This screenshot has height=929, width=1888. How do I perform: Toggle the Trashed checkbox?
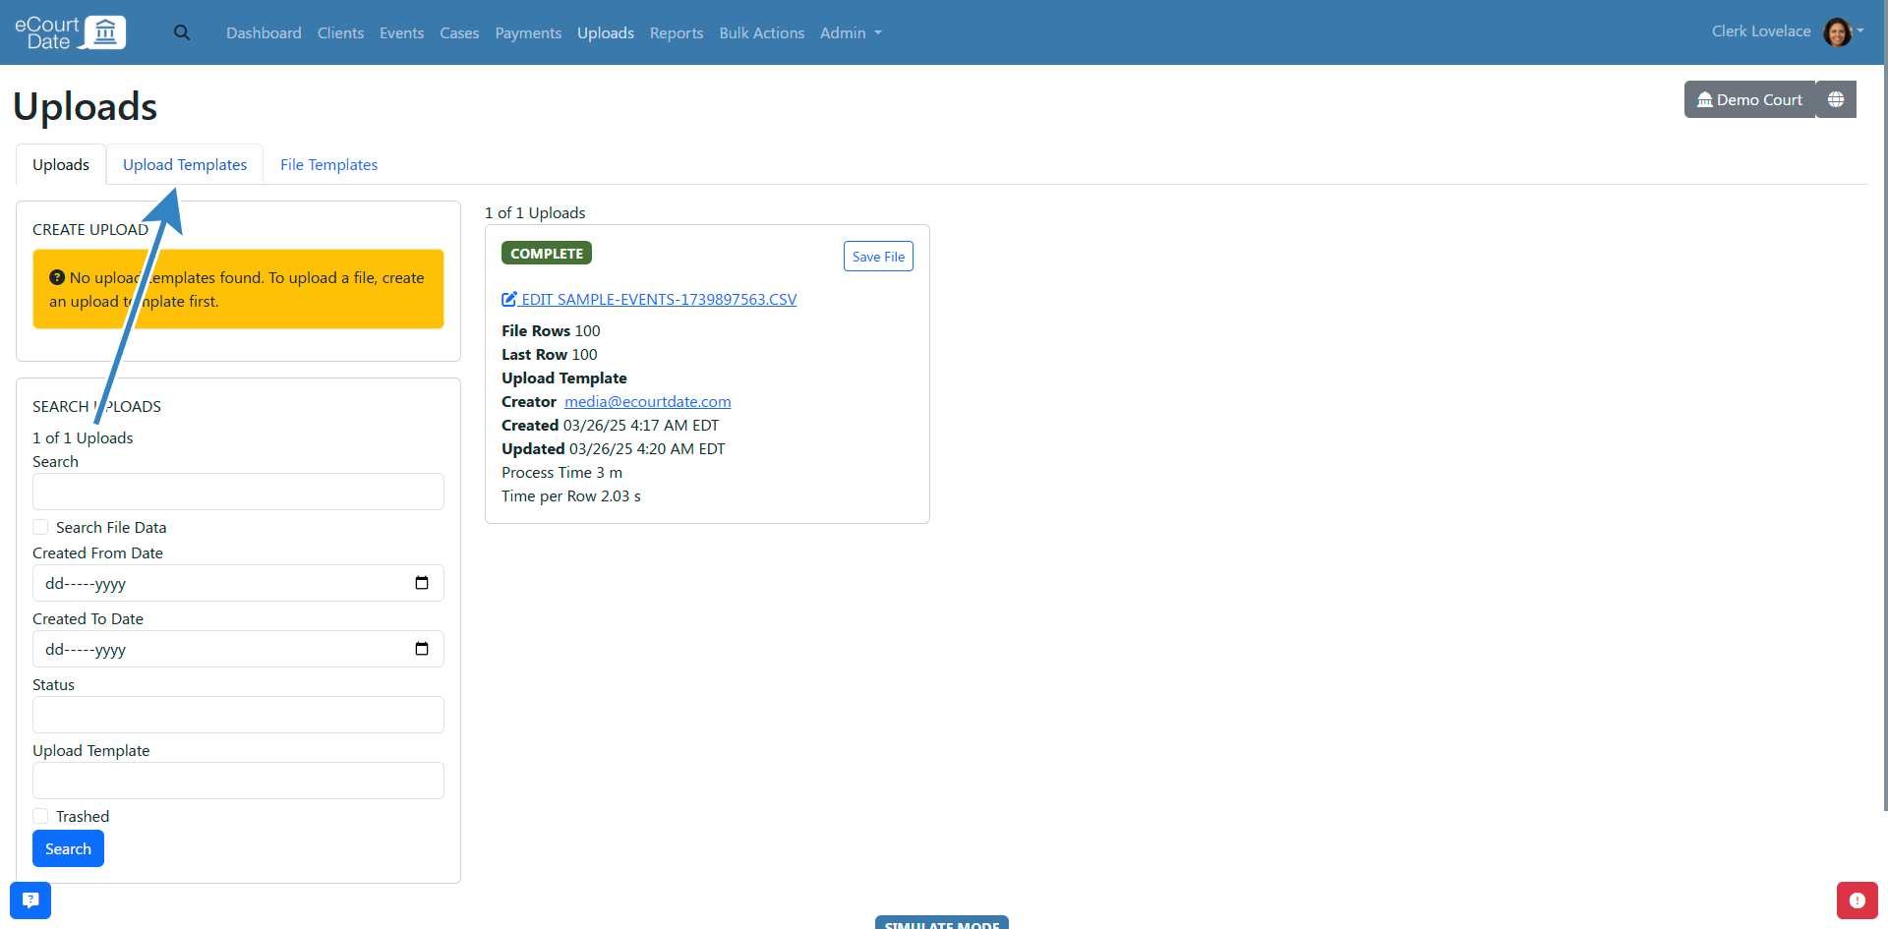coord(40,816)
